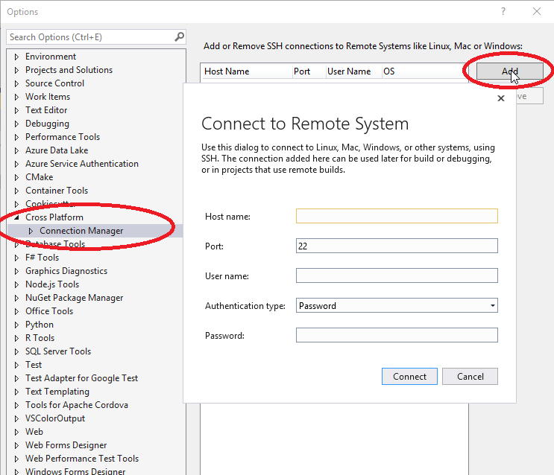Expand the R Tools node
Viewport: 554px width, 475px height.
pyautogui.click(x=16, y=339)
